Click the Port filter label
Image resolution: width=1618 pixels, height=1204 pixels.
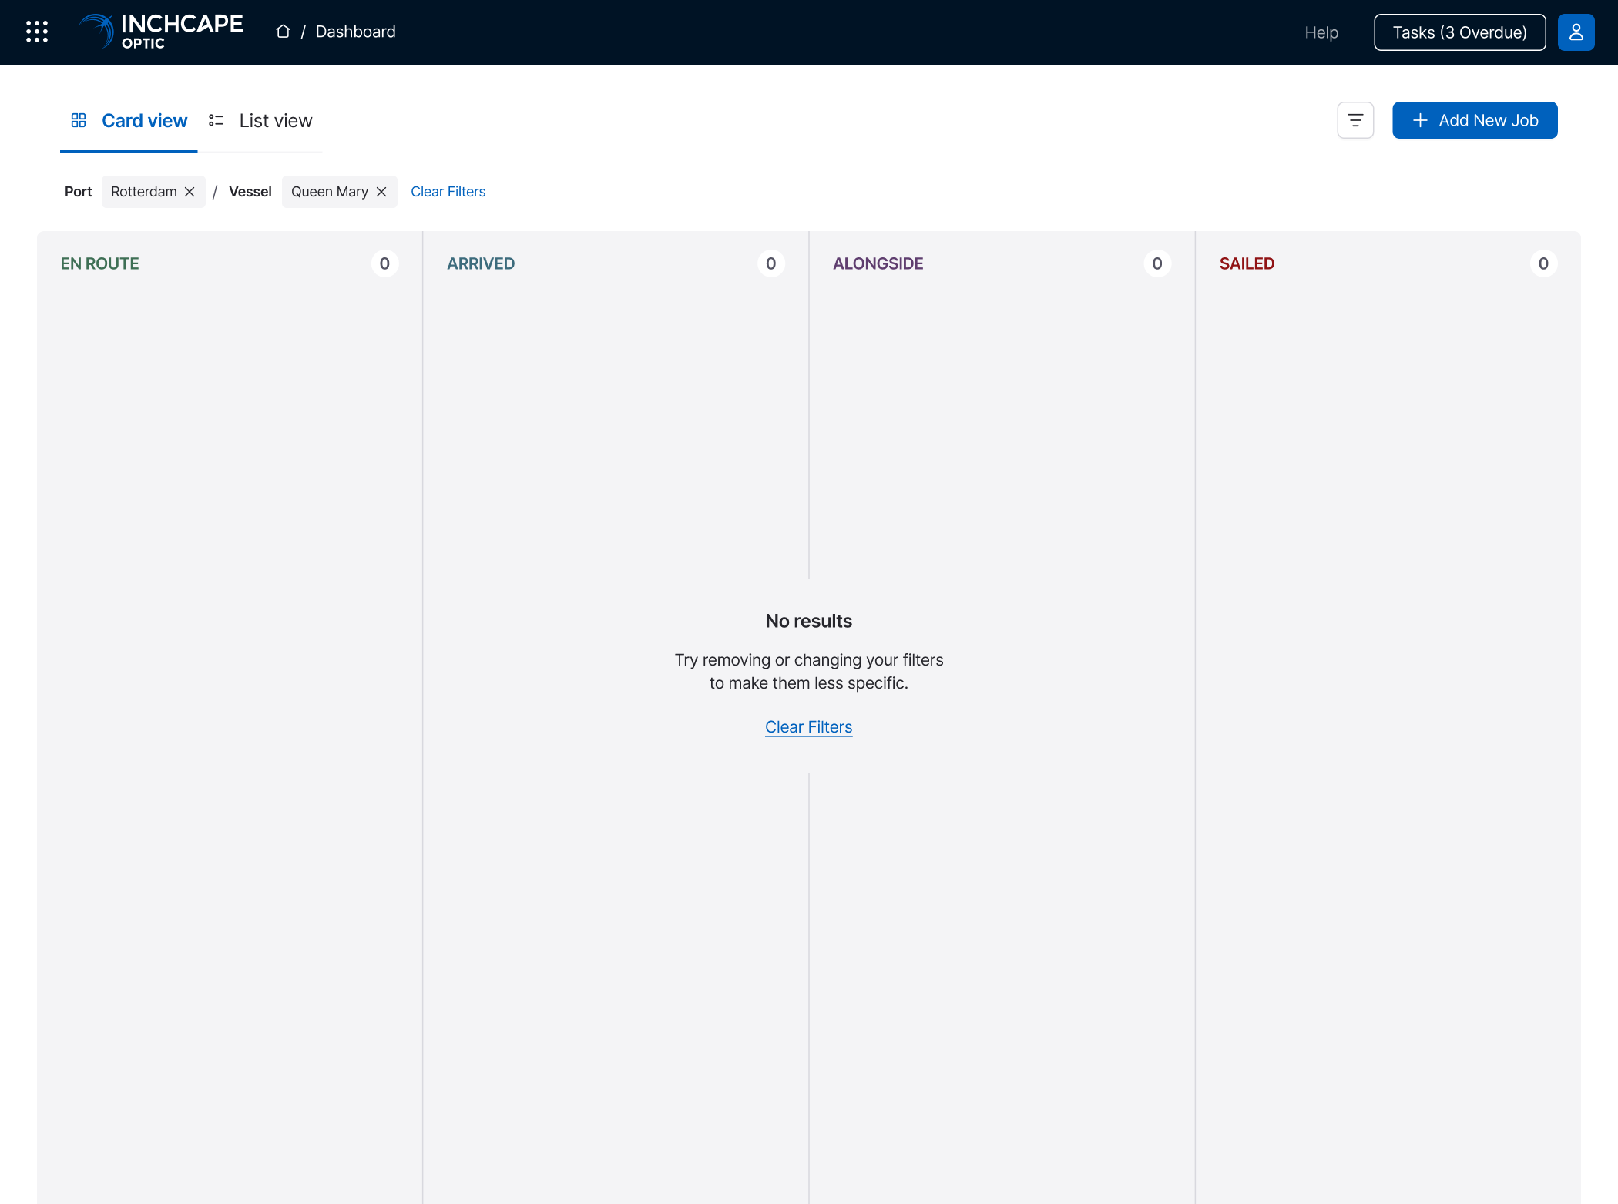pyautogui.click(x=78, y=192)
